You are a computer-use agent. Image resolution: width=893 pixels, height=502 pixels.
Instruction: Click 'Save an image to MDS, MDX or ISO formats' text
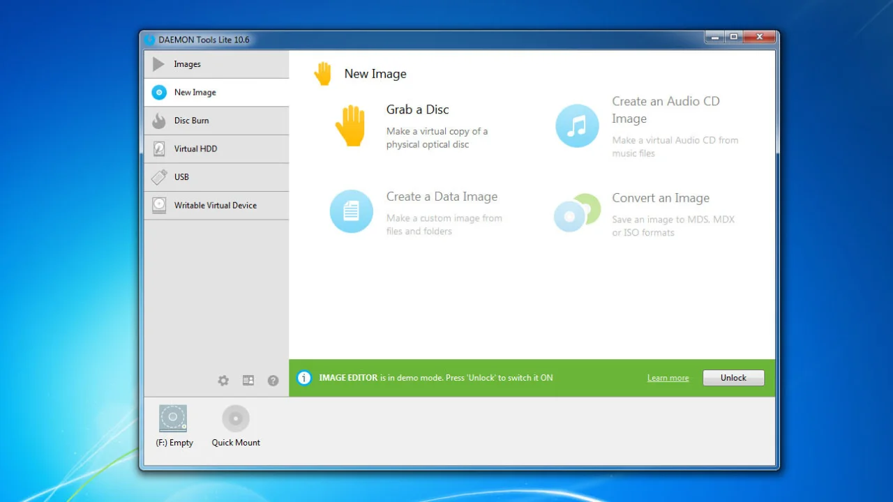point(673,226)
